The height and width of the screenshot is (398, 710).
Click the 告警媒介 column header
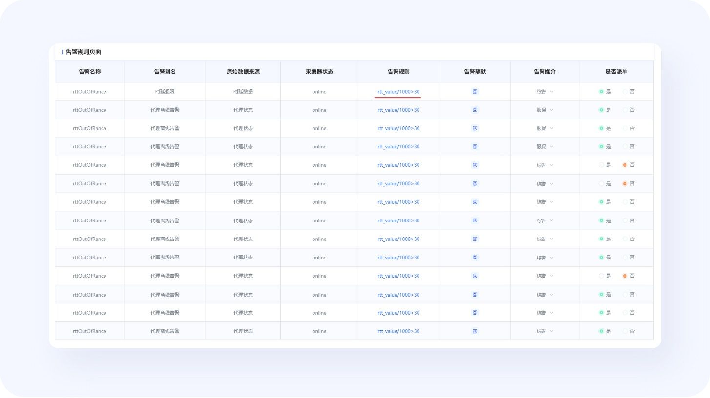[544, 71]
